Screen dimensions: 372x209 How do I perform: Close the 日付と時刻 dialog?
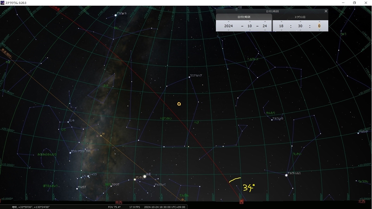coord(326,11)
